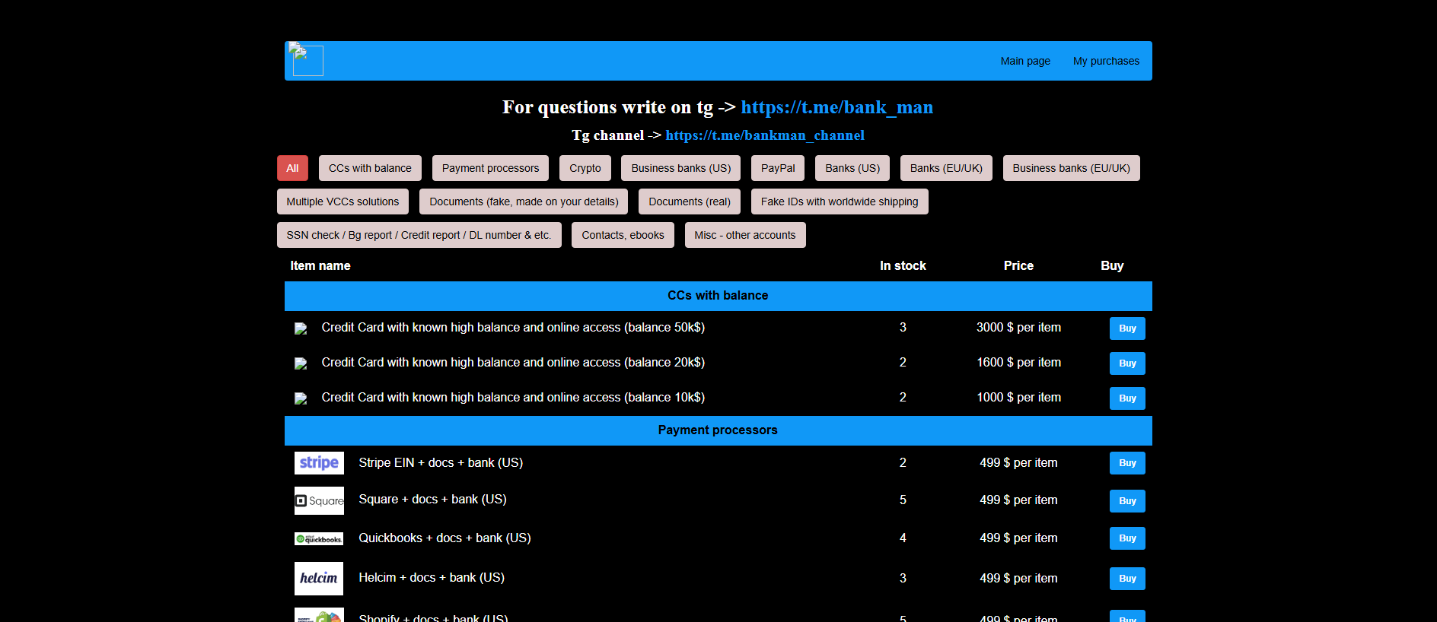1437x622 pixels.
Task: Select the SSN check / Bg report filter
Action: point(419,235)
